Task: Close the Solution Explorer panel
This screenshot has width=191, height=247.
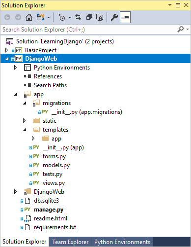Action: coord(186,5)
